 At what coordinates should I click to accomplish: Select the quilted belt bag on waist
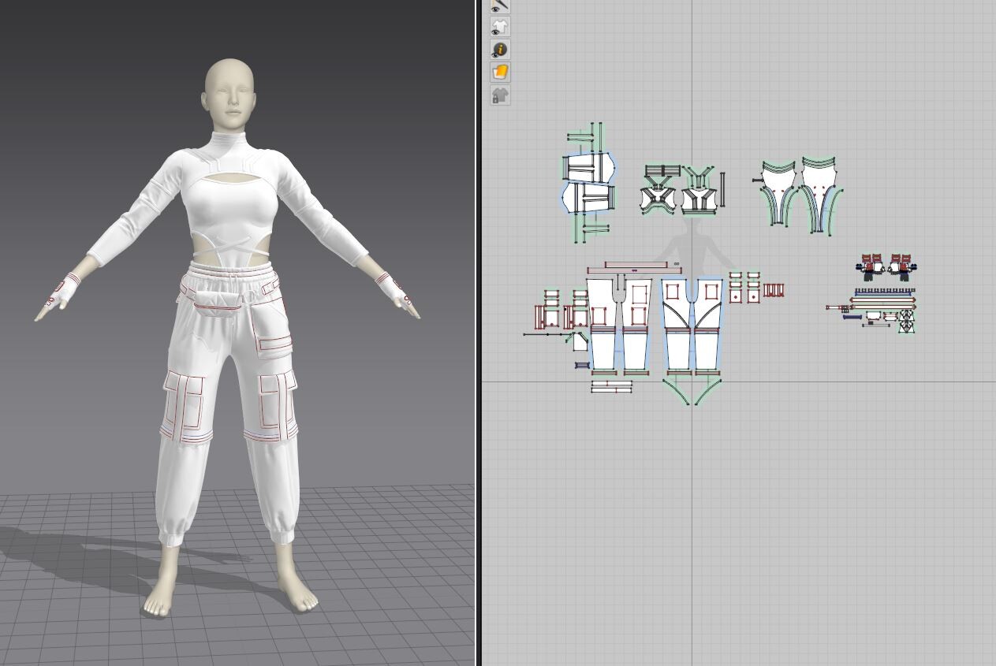[214, 300]
